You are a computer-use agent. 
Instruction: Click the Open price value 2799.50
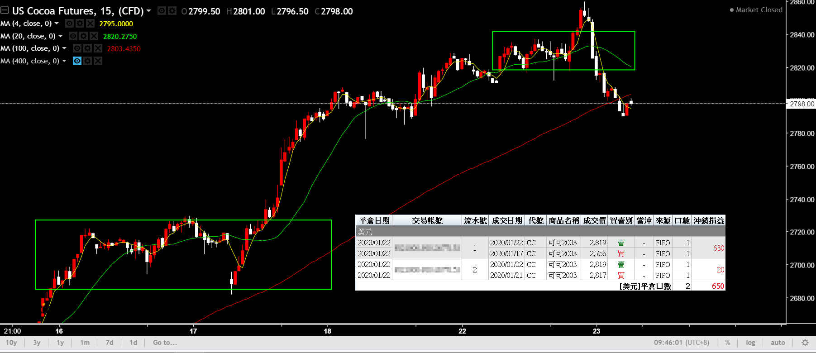[204, 11]
